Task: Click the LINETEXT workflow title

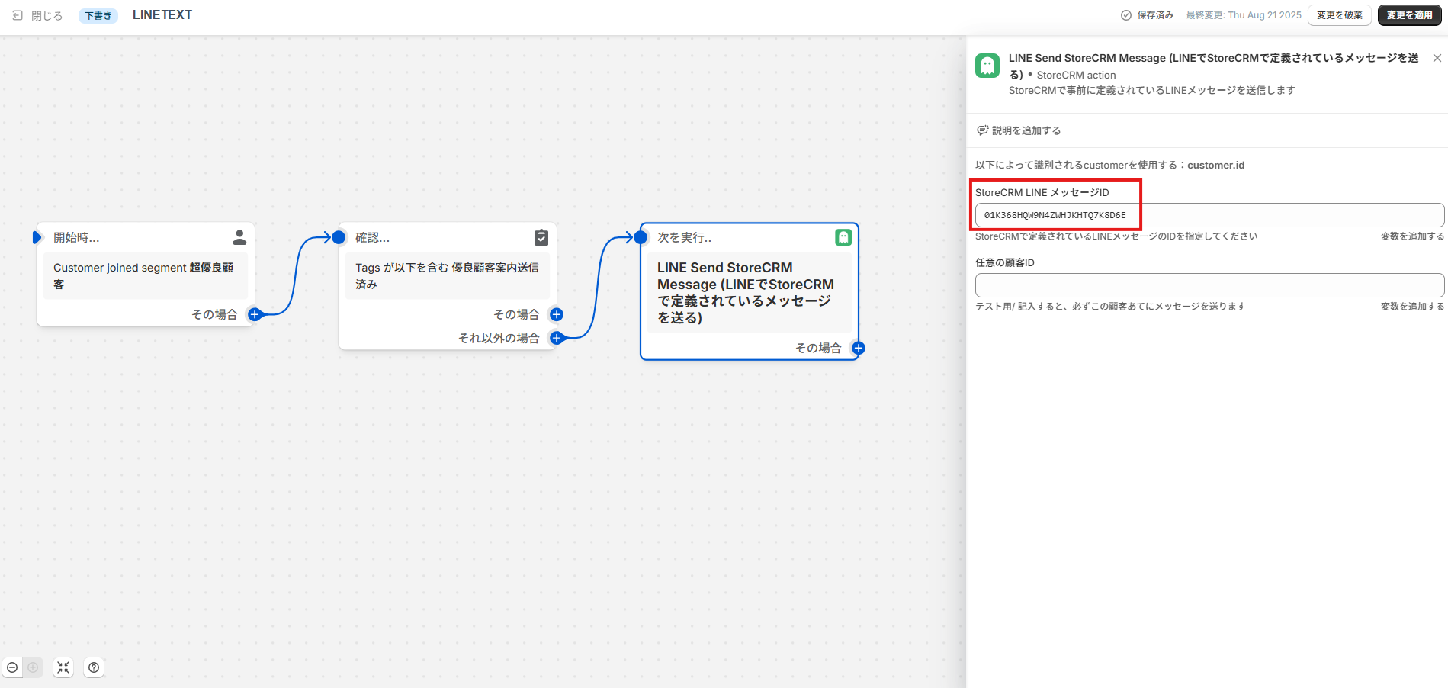Action: click(162, 14)
